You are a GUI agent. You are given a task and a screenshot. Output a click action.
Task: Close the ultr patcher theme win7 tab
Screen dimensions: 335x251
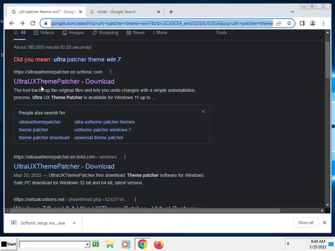click(80, 12)
